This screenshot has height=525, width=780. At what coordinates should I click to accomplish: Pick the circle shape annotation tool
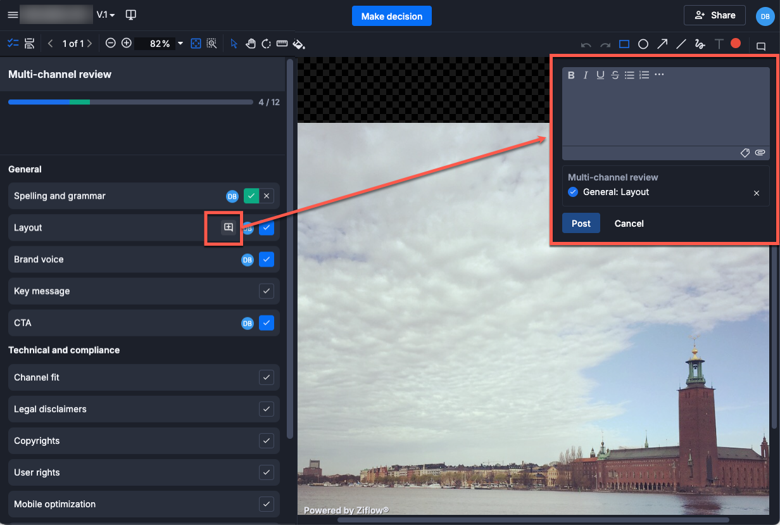643,44
